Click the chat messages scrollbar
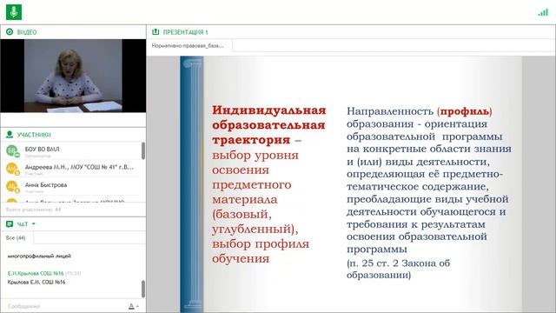This screenshot has width=556, height=313. click(143, 289)
